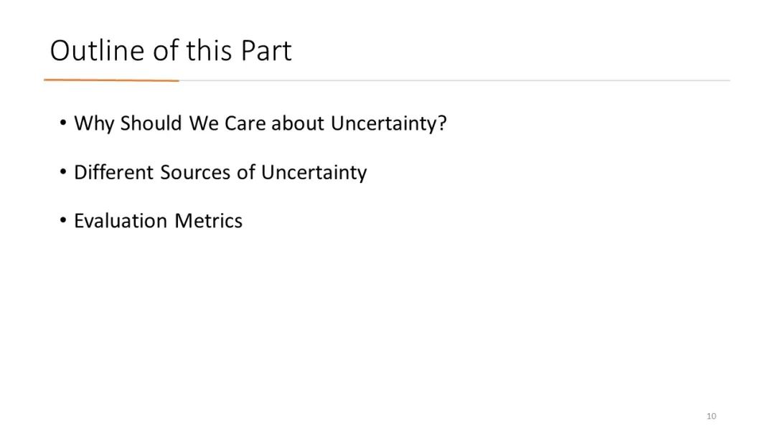This screenshot has width=775, height=436.
Task: Click the gray divider line below the title
Action: [x=454, y=80]
